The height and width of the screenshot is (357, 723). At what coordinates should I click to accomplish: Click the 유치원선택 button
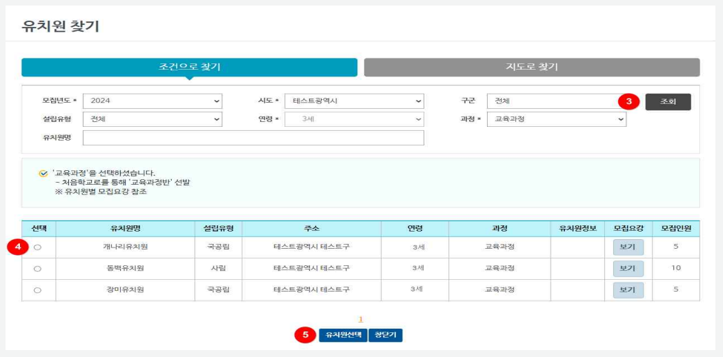[343, 335]
